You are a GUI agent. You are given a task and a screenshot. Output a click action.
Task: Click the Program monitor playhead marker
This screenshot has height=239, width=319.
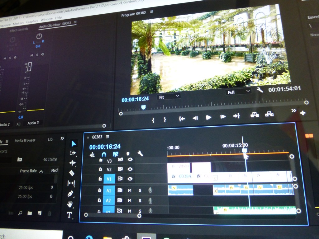143,107
